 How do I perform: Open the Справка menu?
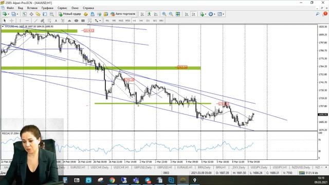[88, 8]
